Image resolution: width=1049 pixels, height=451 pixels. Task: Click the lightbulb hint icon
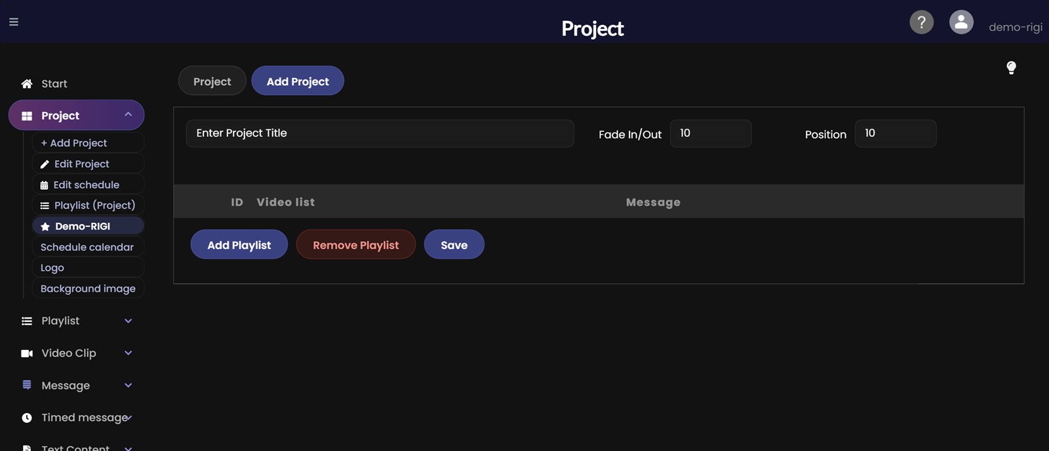[x=1011, y=68]
